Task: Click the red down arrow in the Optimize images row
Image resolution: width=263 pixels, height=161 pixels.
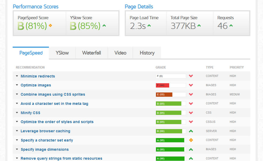Action: click(191, 85)
